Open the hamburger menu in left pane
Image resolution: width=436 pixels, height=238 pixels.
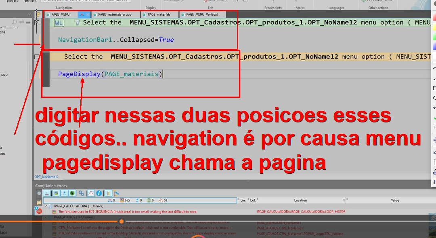28,22
